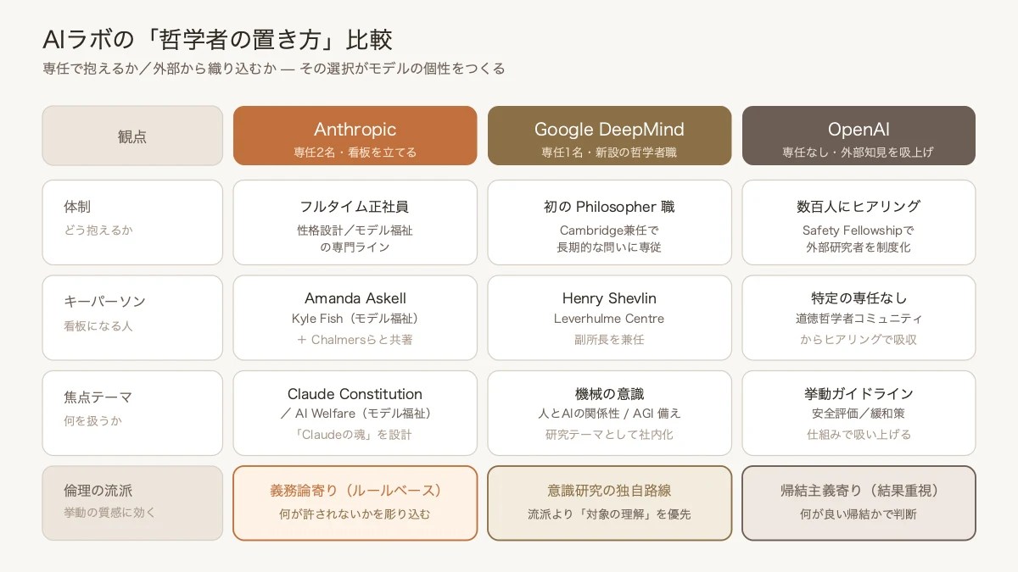
Task: Click the text '性格設計／モデル福祉'
Action: coord(355,230)
